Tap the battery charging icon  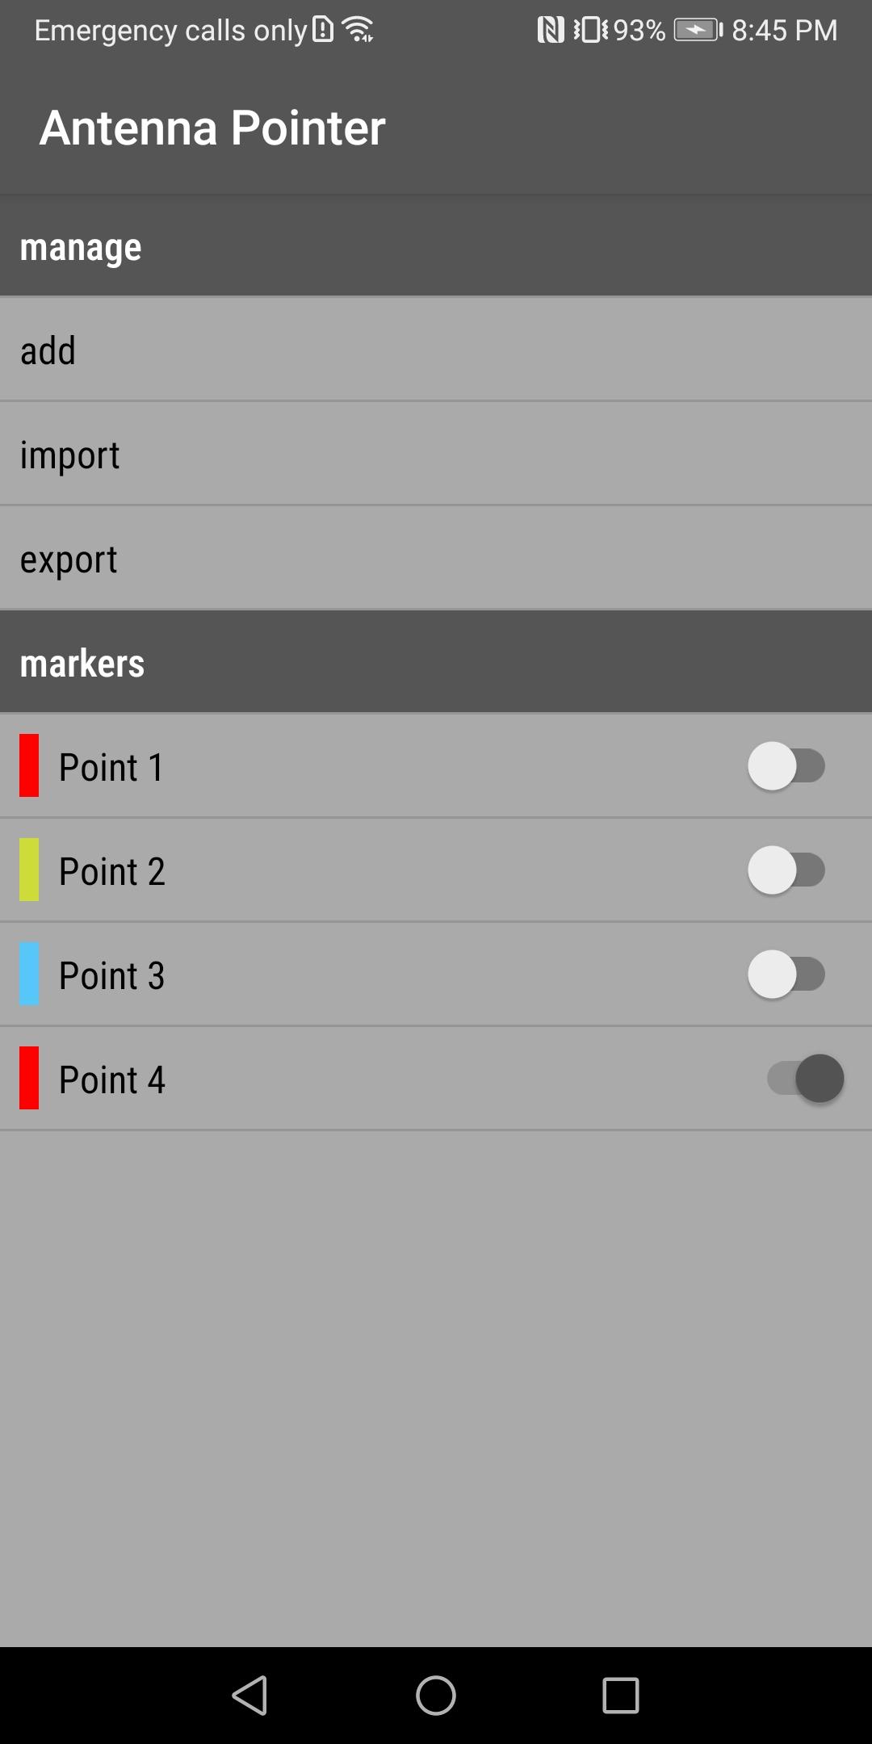[x=698, y=31]
